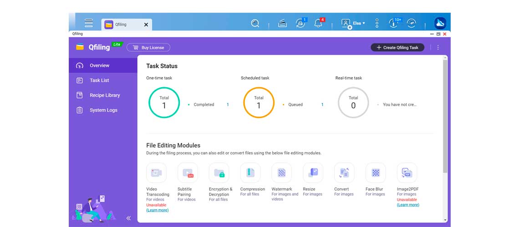Select the Face Blur module icon
This screenshot has width=519, height=227.
pyautogui.click(x=376, y=173)
